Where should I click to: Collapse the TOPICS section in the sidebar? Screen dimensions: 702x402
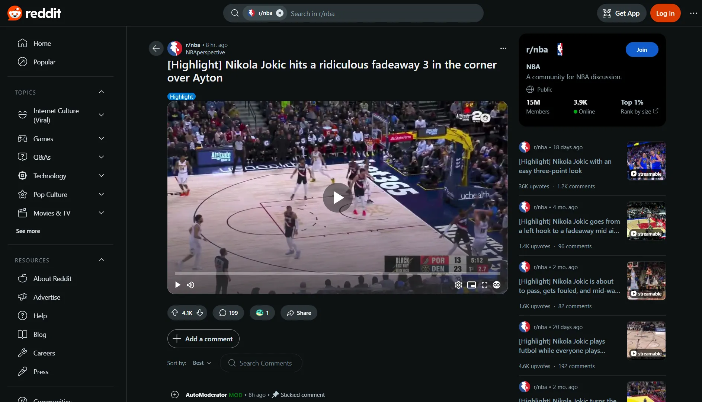tap(101, 92)
